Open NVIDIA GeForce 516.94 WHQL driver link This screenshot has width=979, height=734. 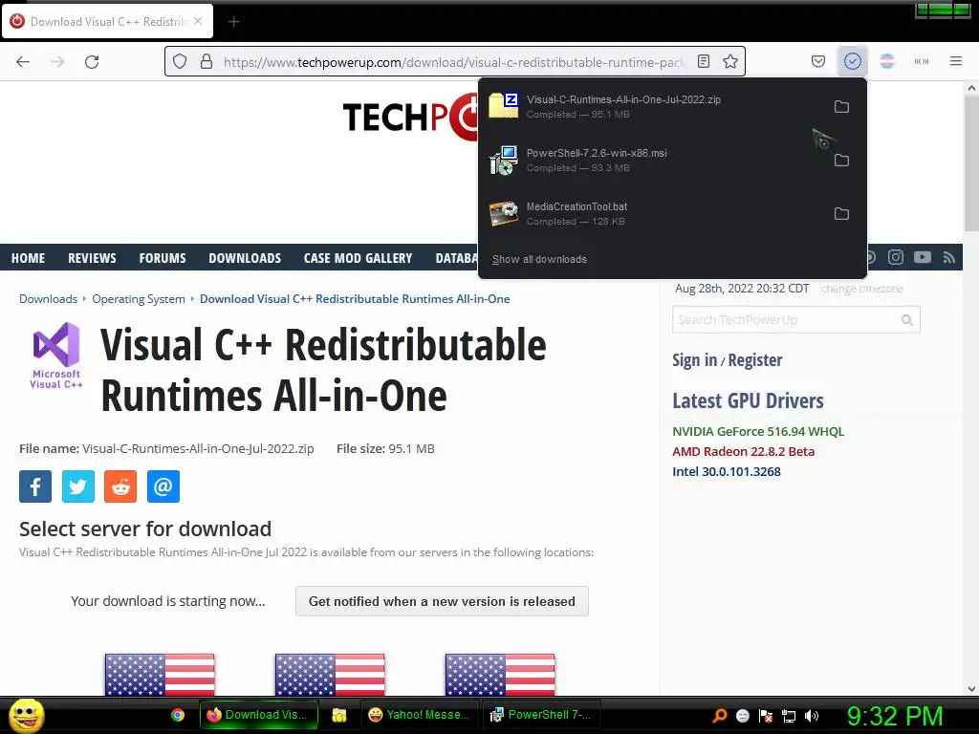click(758, 431)
